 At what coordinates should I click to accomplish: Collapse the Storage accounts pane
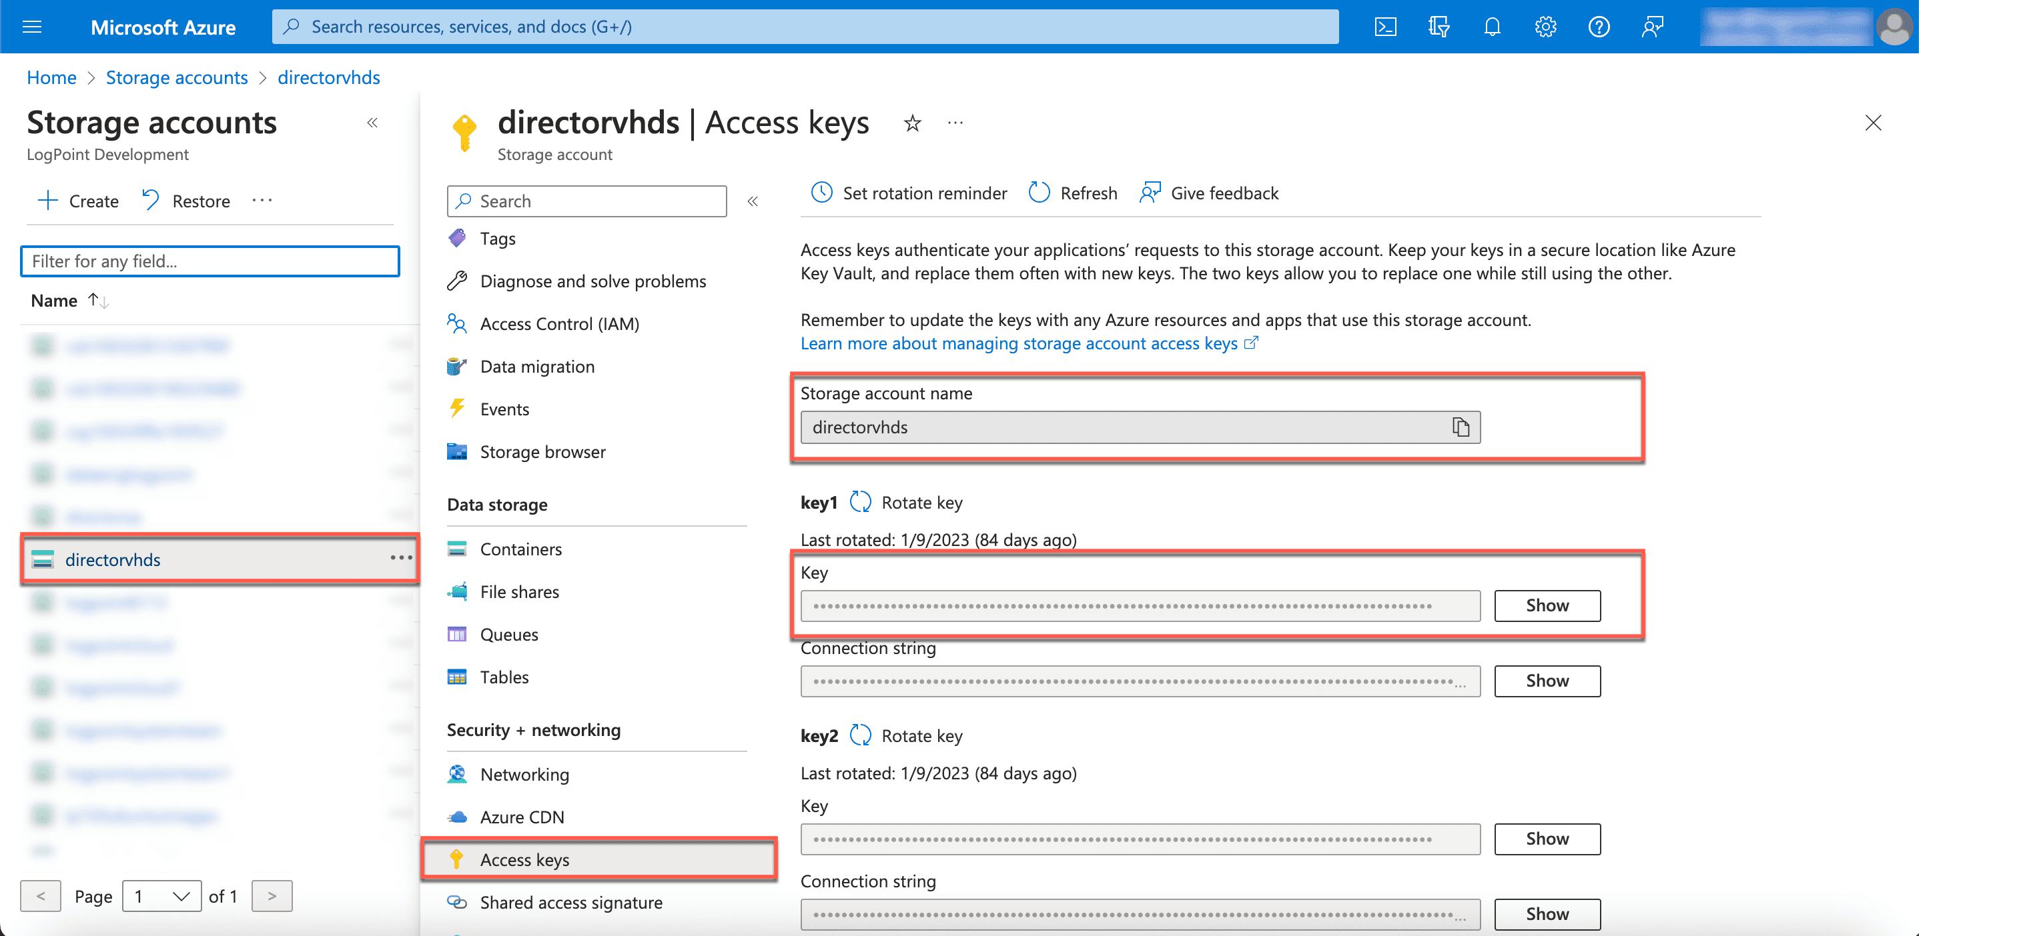coord(372,123)
